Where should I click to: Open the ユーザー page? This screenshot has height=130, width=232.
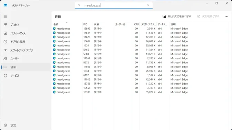click(26, 59)
